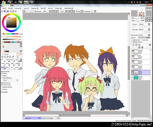Viewport: 153px width, 127px height.
Task: Select the Bucket fill tool
Action: point(3,68)
